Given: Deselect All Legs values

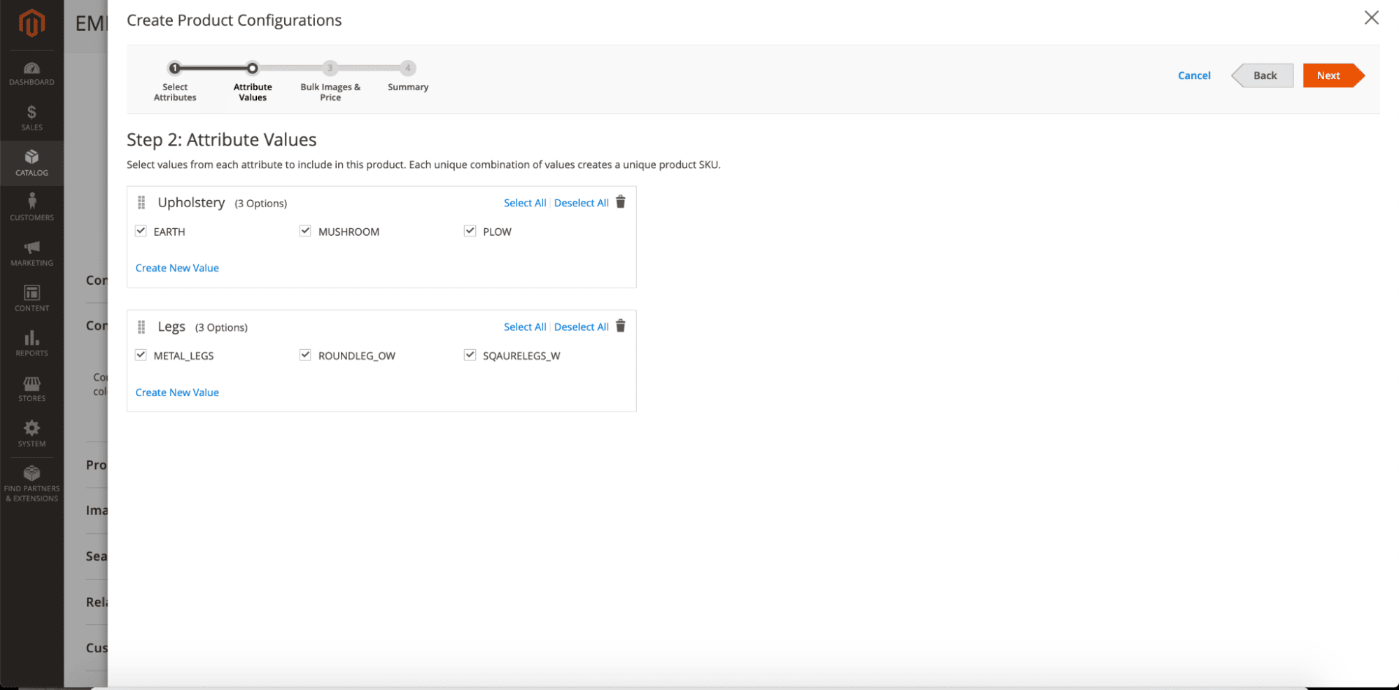Looking at the screenshot, I should coord(582,327).
